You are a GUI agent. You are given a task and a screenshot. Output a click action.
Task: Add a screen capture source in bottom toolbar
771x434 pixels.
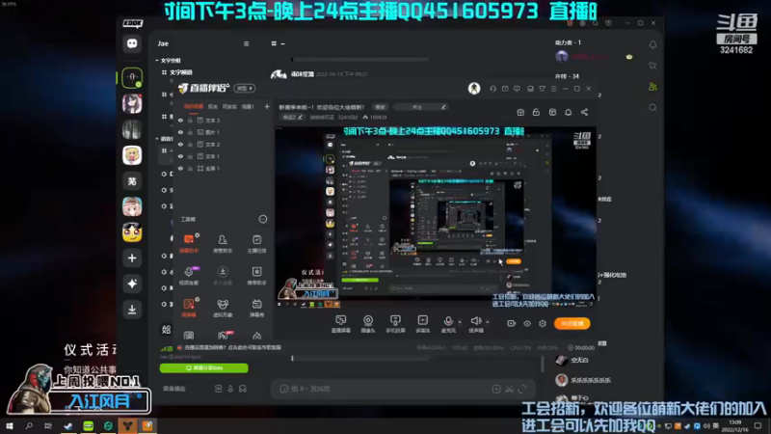(341, 324)
